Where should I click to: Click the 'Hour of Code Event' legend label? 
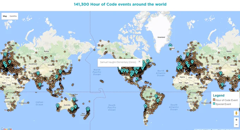pos(227,100)
